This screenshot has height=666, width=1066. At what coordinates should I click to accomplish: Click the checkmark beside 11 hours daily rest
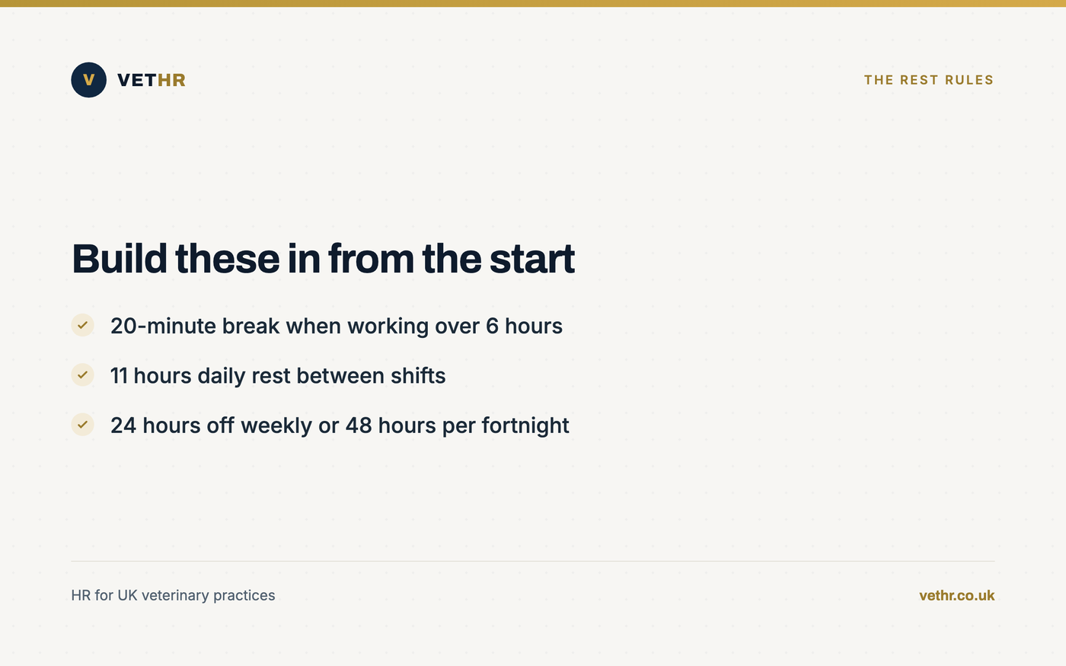coord(82,374)
